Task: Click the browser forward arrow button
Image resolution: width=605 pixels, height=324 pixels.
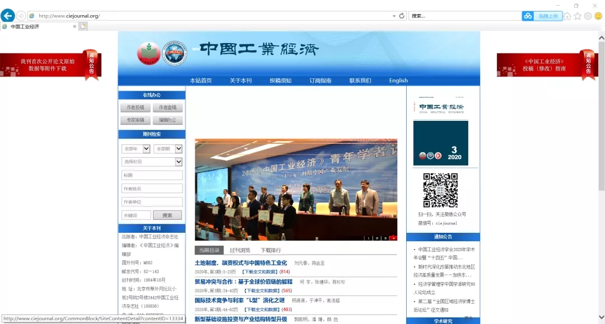Action: point(21,16)
